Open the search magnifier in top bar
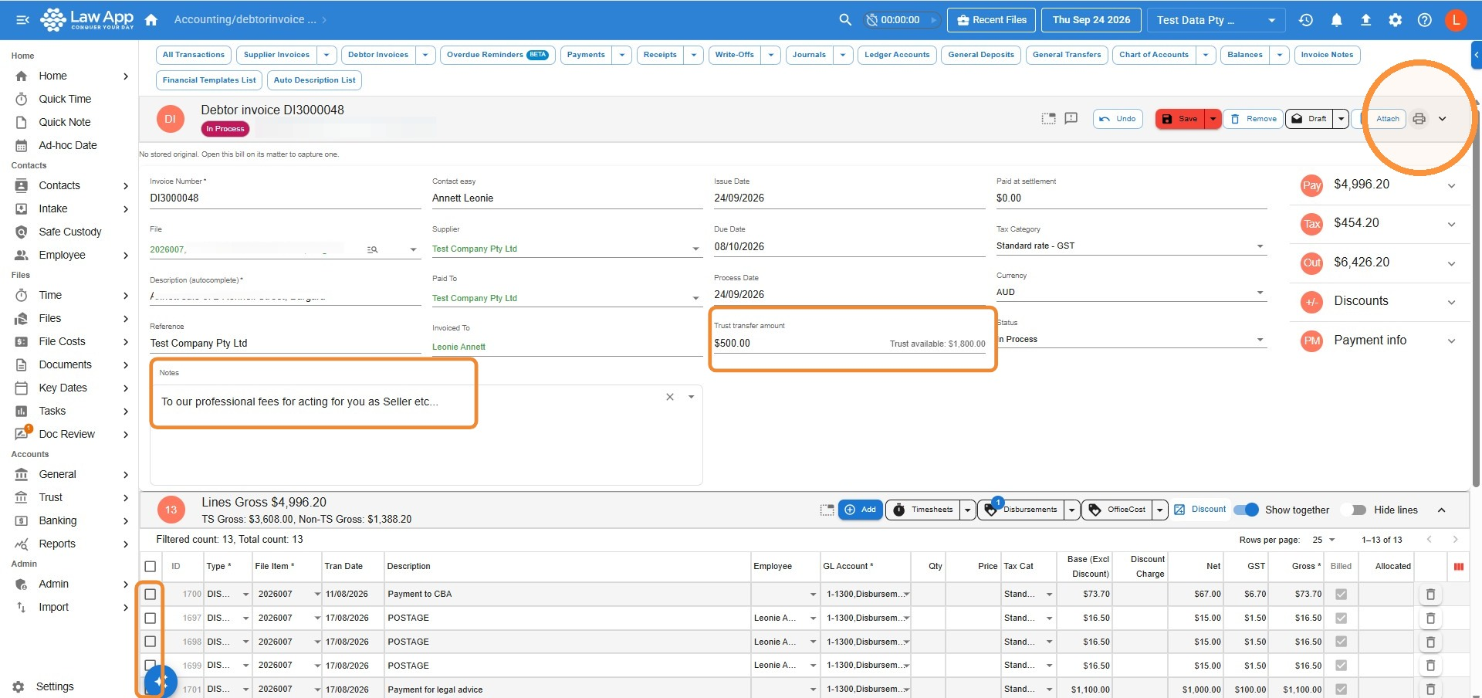The width and height of the screenshot is (1482, 698). [845, 20]
